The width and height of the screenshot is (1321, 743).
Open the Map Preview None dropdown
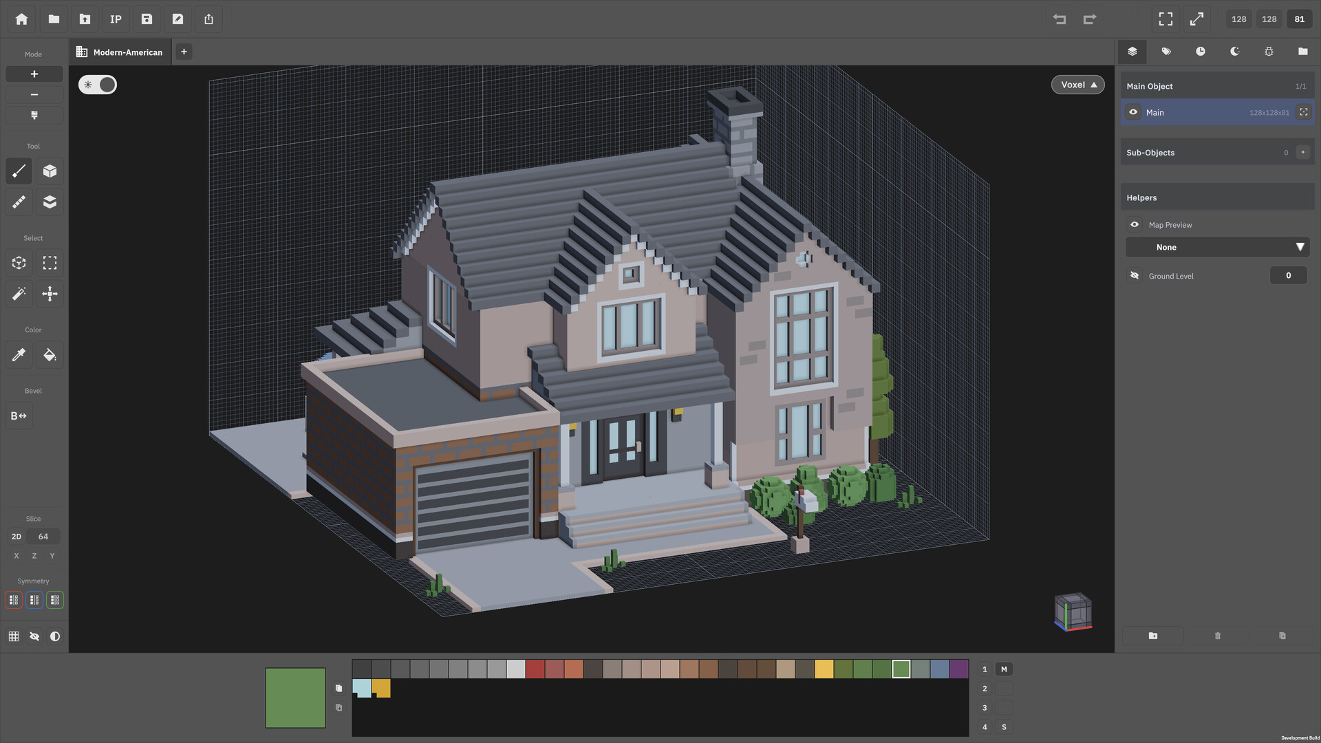click(1217, 247)
